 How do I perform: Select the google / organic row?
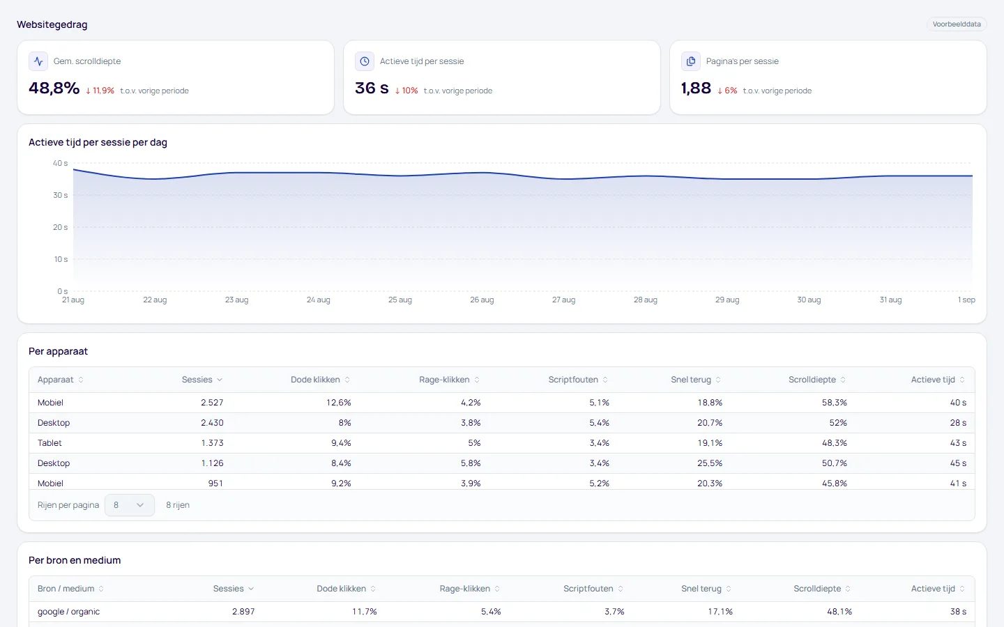coord(502,612)
